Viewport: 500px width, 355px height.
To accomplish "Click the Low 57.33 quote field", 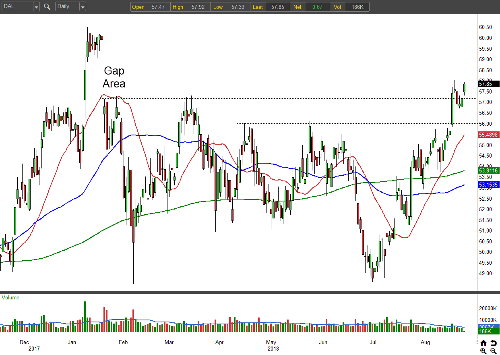I will 230,7.
